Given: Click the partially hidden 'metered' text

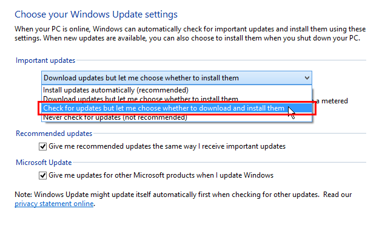Looking at the screenshot, I should point(335,101).
